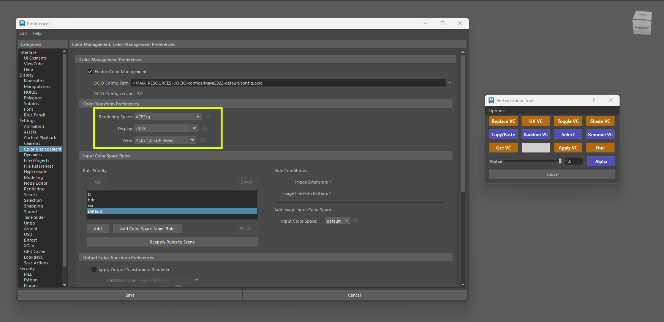The height and width of the screenshot is (322, 664).
Task: Click the Replace VC button
Action: click(x=503, y=121)
